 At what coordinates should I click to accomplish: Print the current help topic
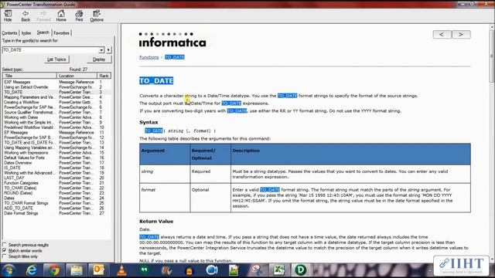point(79,15)
